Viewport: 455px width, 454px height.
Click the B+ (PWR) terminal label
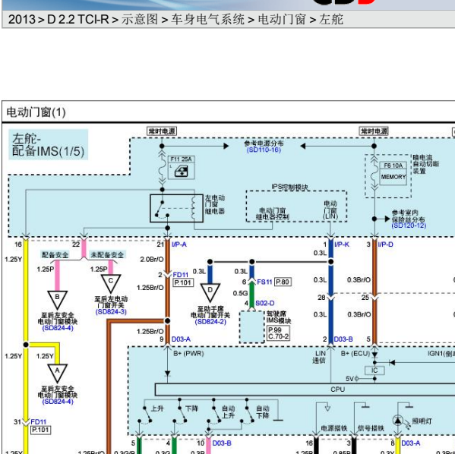[189, 353]
